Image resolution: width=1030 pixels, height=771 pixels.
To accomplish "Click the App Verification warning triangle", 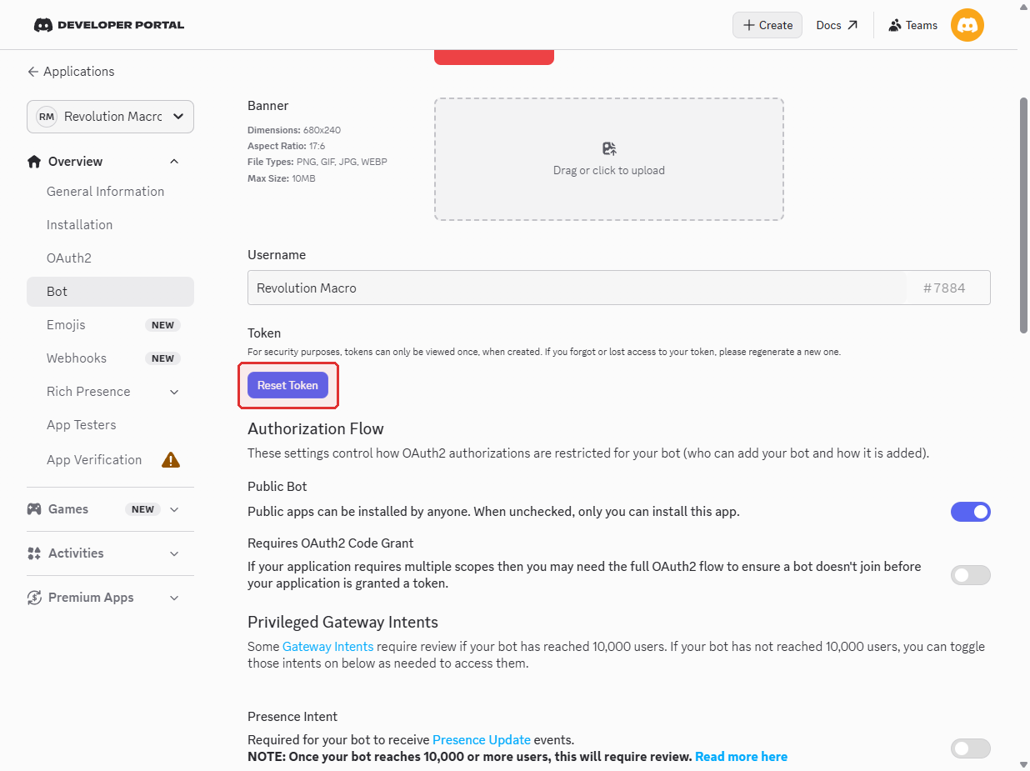I will pos(171,459).
